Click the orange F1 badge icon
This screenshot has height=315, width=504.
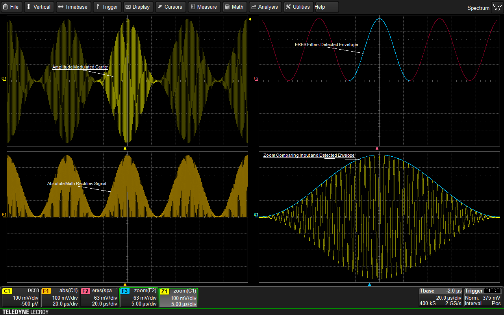pyautogui.click(x=46, y=291)
